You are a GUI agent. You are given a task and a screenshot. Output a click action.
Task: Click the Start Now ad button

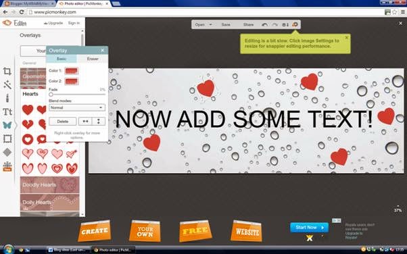click(x=309, y=228)
